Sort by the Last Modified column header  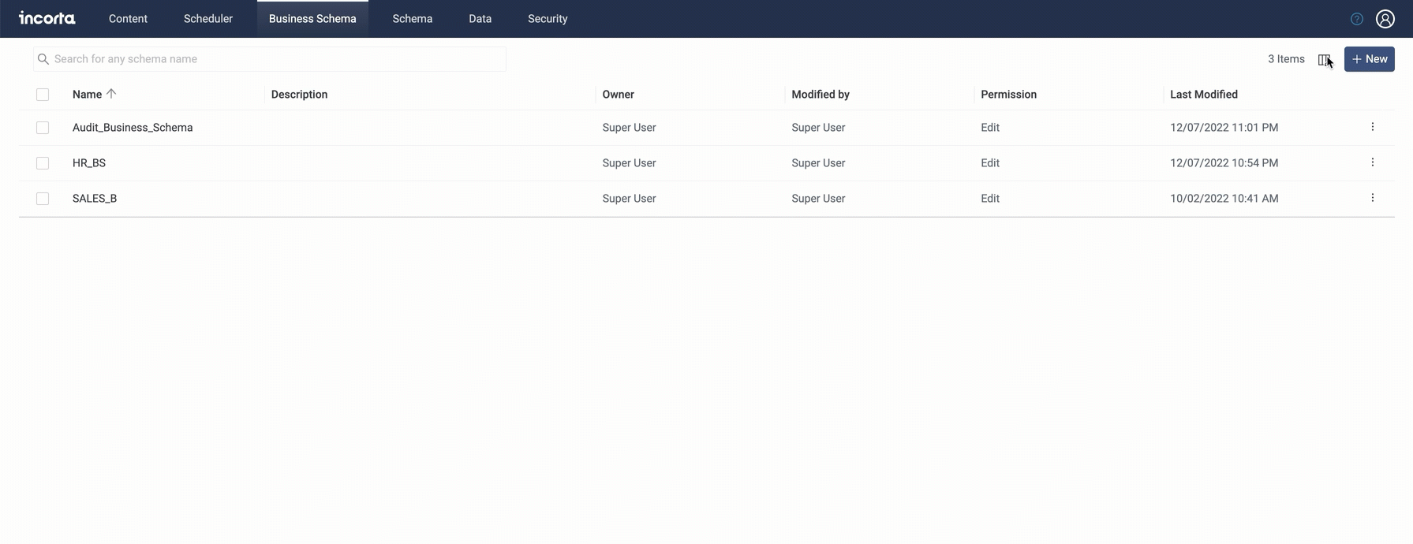[x=1204, y=95]
